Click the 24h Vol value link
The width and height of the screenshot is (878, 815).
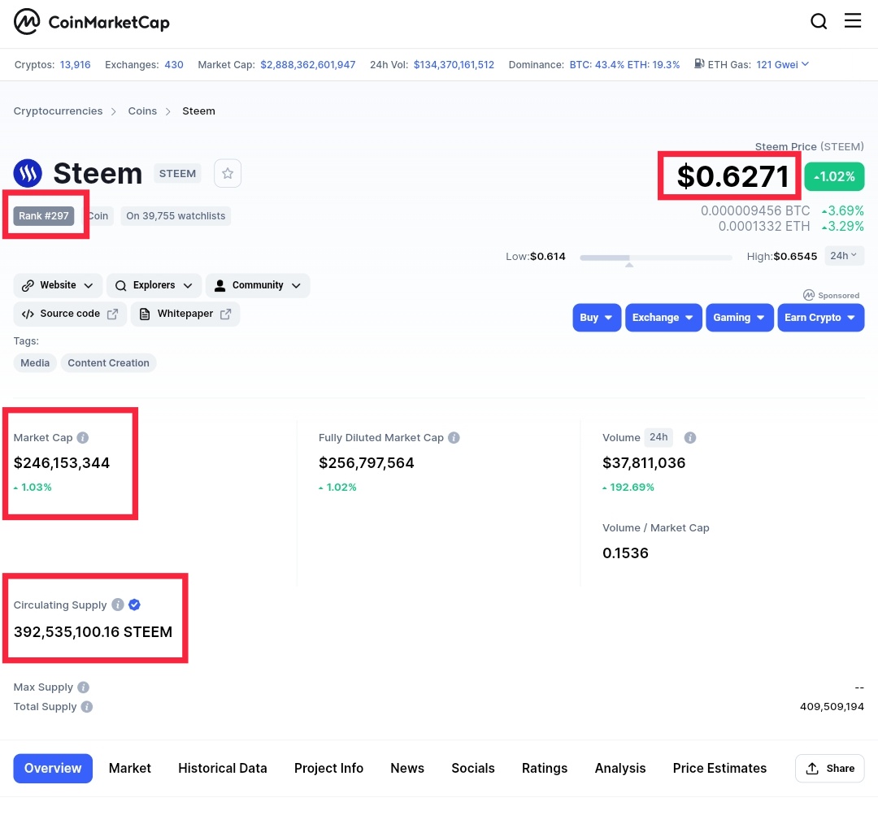(454, 64)
